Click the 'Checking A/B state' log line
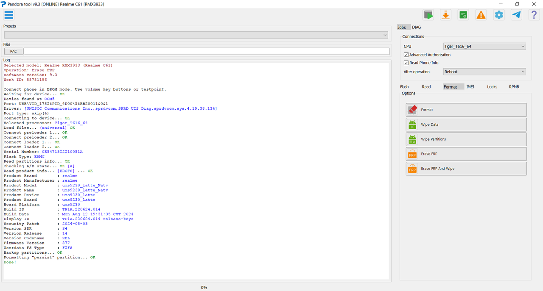The image size is (543, 291). click(x=39, y=166)
